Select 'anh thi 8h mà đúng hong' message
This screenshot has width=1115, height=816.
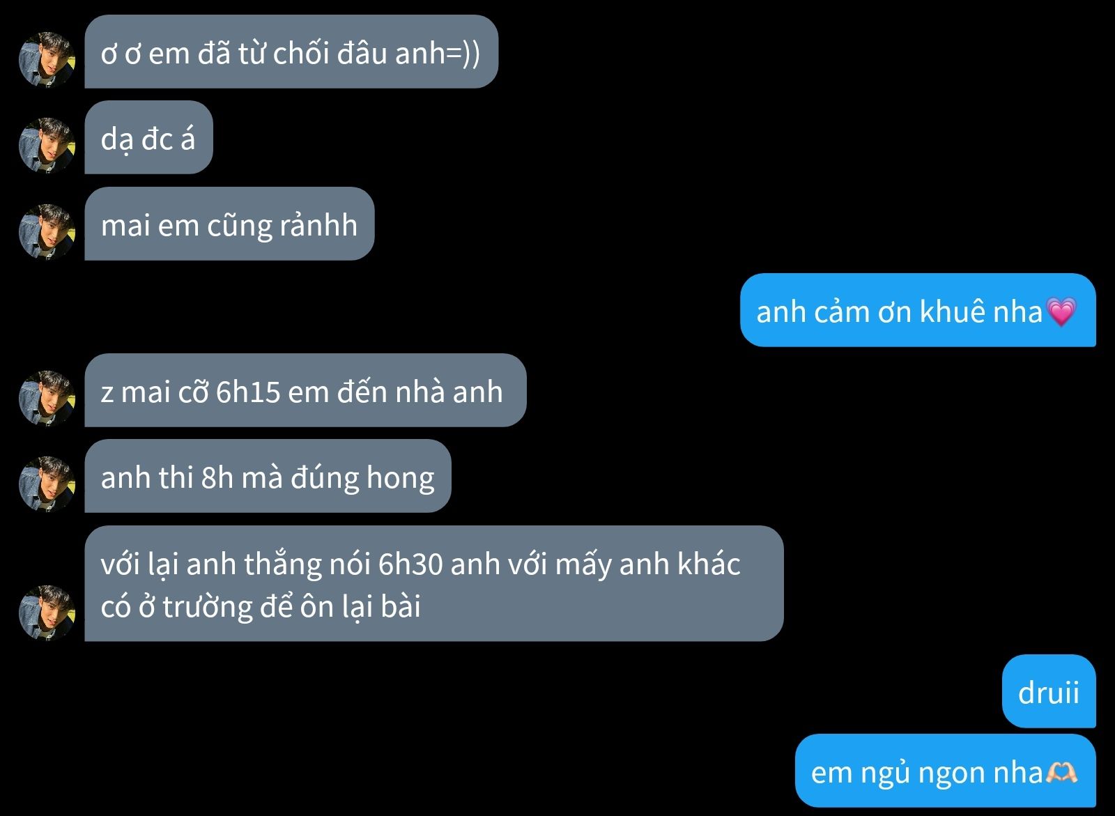(268, 476)
